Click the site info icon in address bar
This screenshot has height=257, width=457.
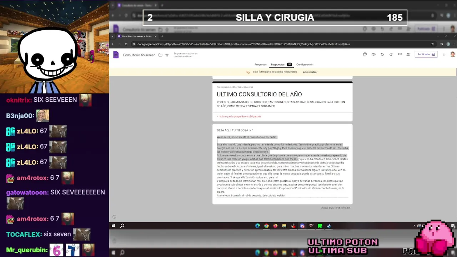point(134,44)
